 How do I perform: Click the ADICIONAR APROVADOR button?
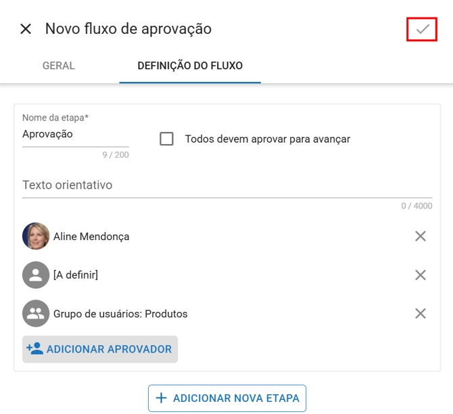(100, 349)
